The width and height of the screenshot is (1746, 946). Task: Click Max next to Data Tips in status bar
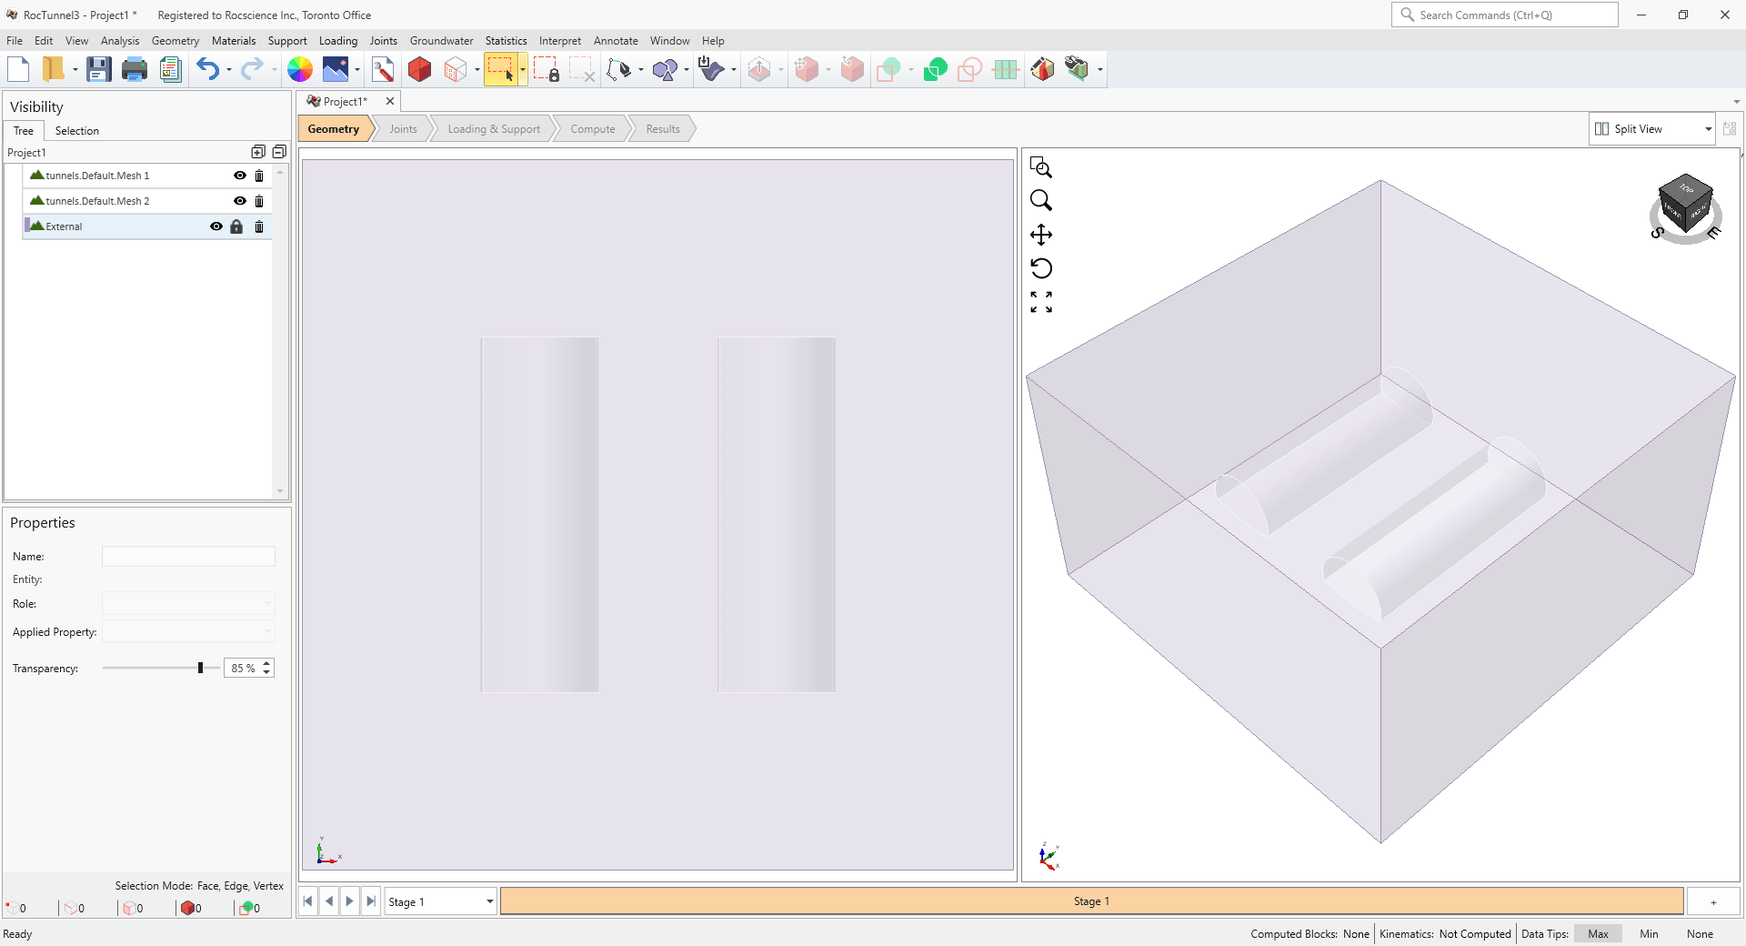[x=1598, y=933]
